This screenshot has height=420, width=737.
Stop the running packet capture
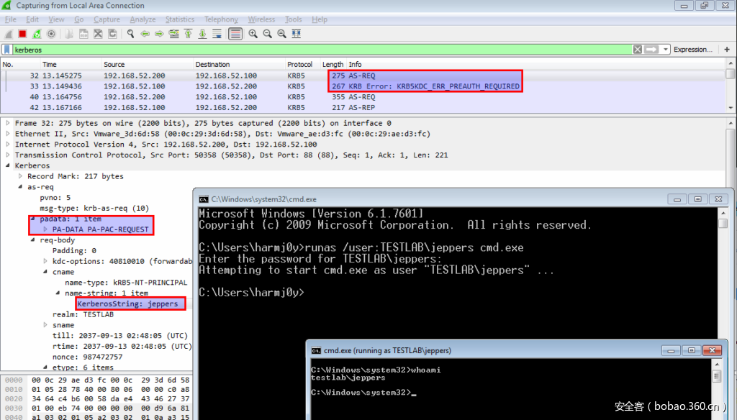pyautogui.click(x=22, y=34)
